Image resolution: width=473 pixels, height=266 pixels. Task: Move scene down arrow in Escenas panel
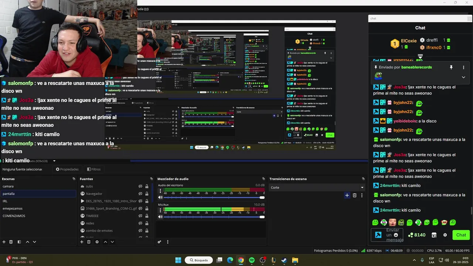[34, 242]
